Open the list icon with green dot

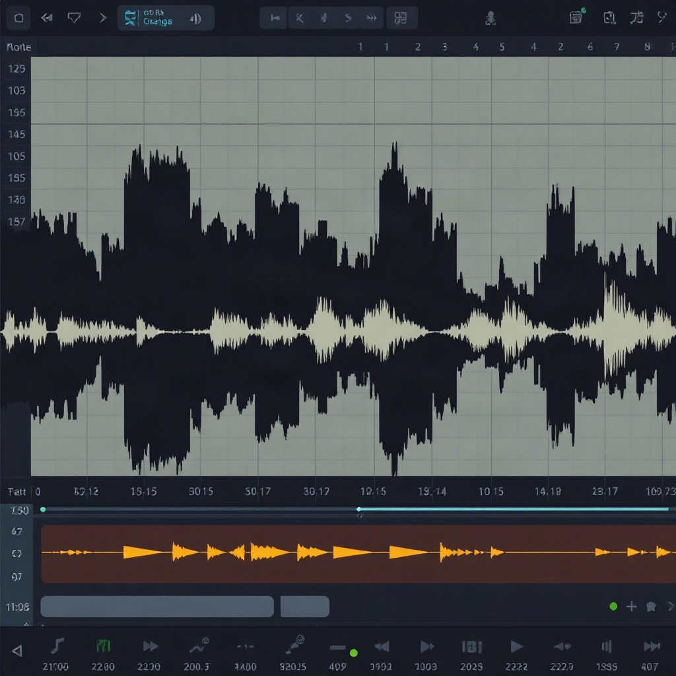[576, 17]
